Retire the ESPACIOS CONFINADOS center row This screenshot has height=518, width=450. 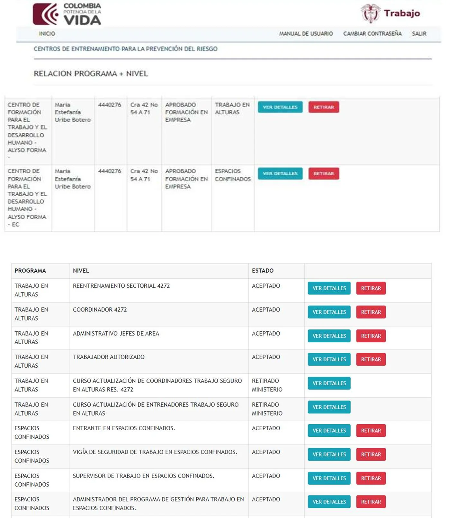324,173
